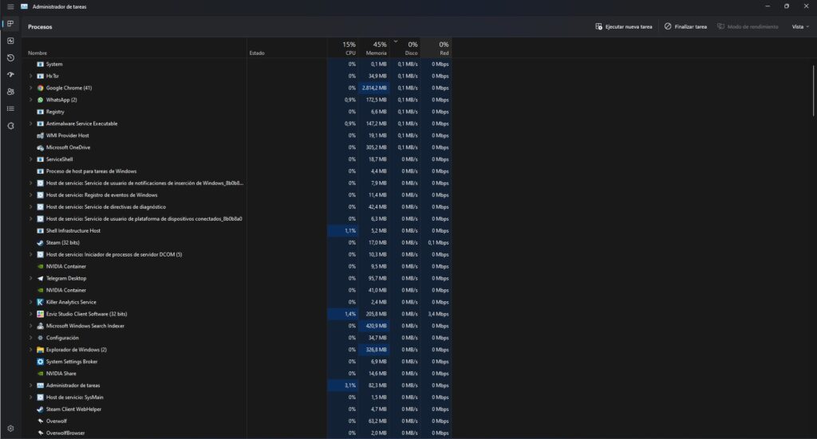Viewport: 817px width, 439px height.
Task: Open the Details list sidebar icon
Action: point(10,108)
